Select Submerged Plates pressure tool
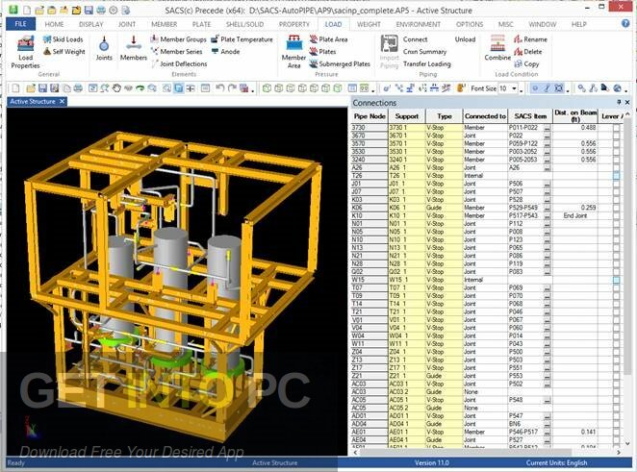Image resolution: width=637 pixels, height=472 pixels. pos(340,63)
